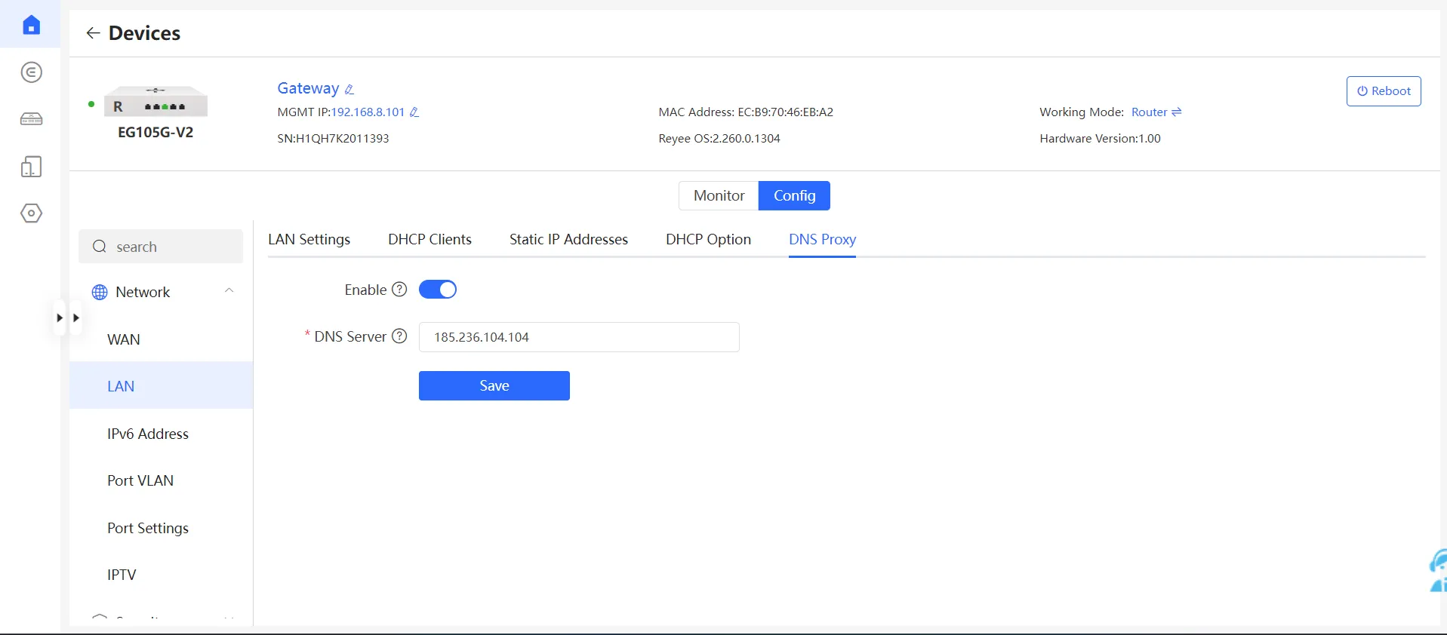Click the Devices page title
The image size is (1447, 635).
click(144, 33)
